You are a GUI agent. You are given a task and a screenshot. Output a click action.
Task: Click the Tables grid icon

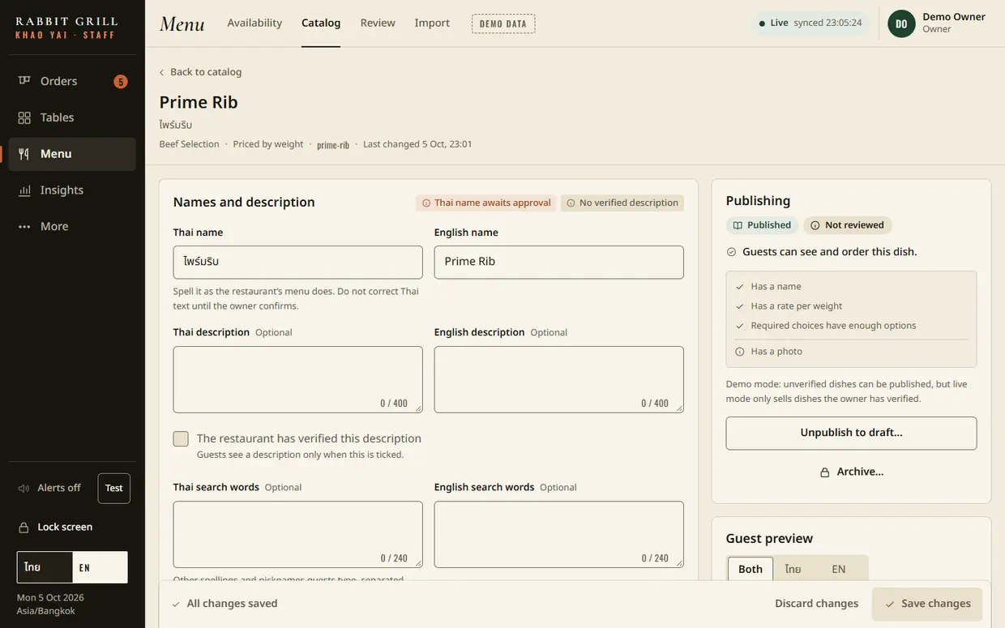click(24, 117)
